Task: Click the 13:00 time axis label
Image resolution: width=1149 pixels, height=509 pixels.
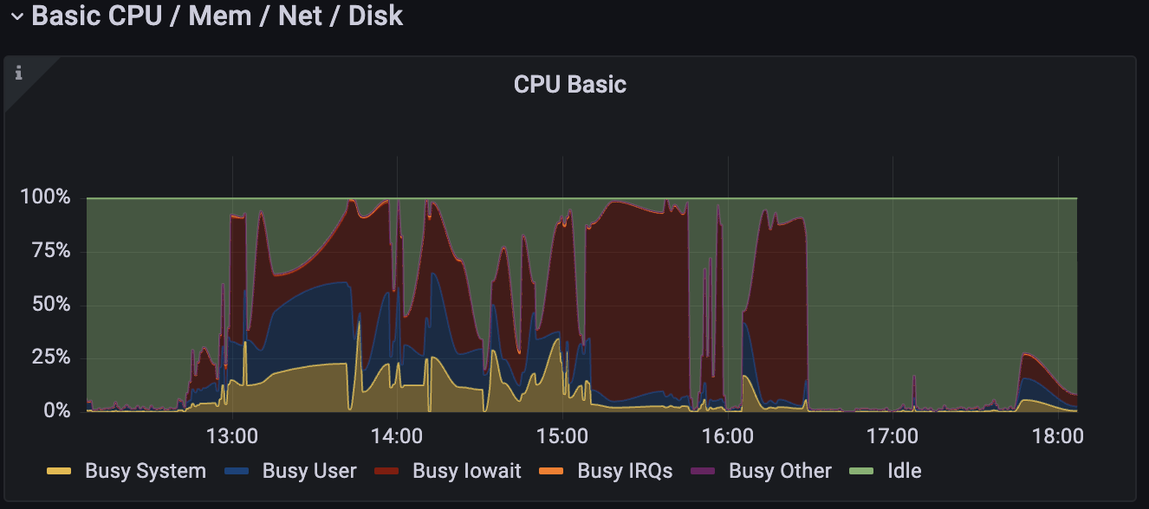Action: (232, 433)
